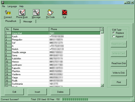Click the Print button

coord(119,82)
